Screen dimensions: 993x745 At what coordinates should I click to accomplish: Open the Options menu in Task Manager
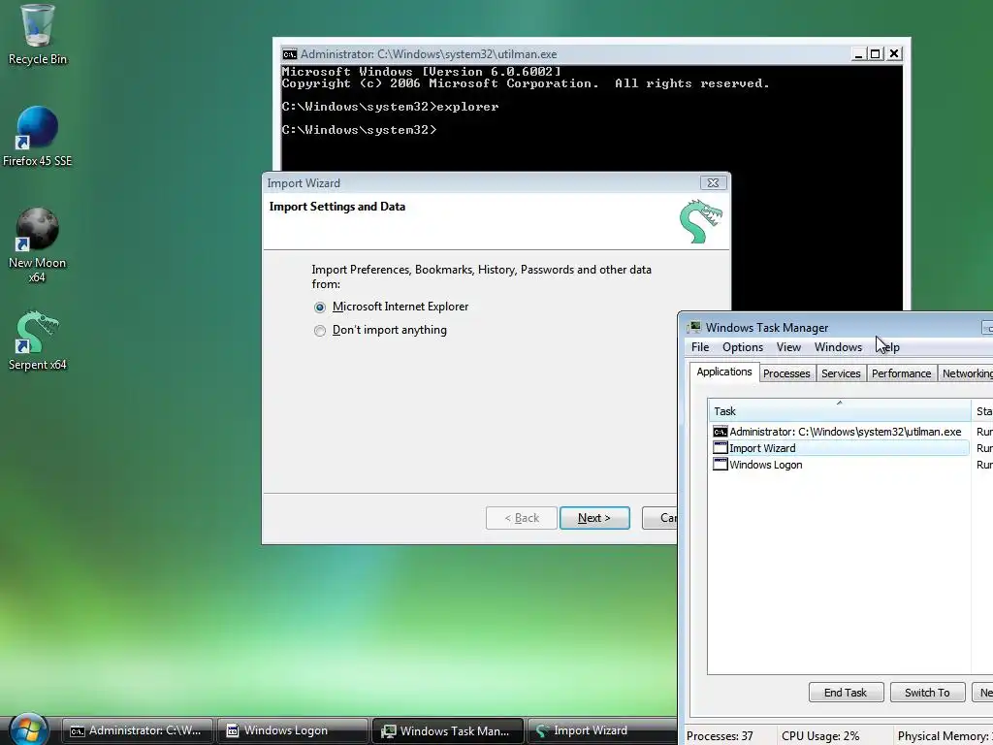click(742, 347)
